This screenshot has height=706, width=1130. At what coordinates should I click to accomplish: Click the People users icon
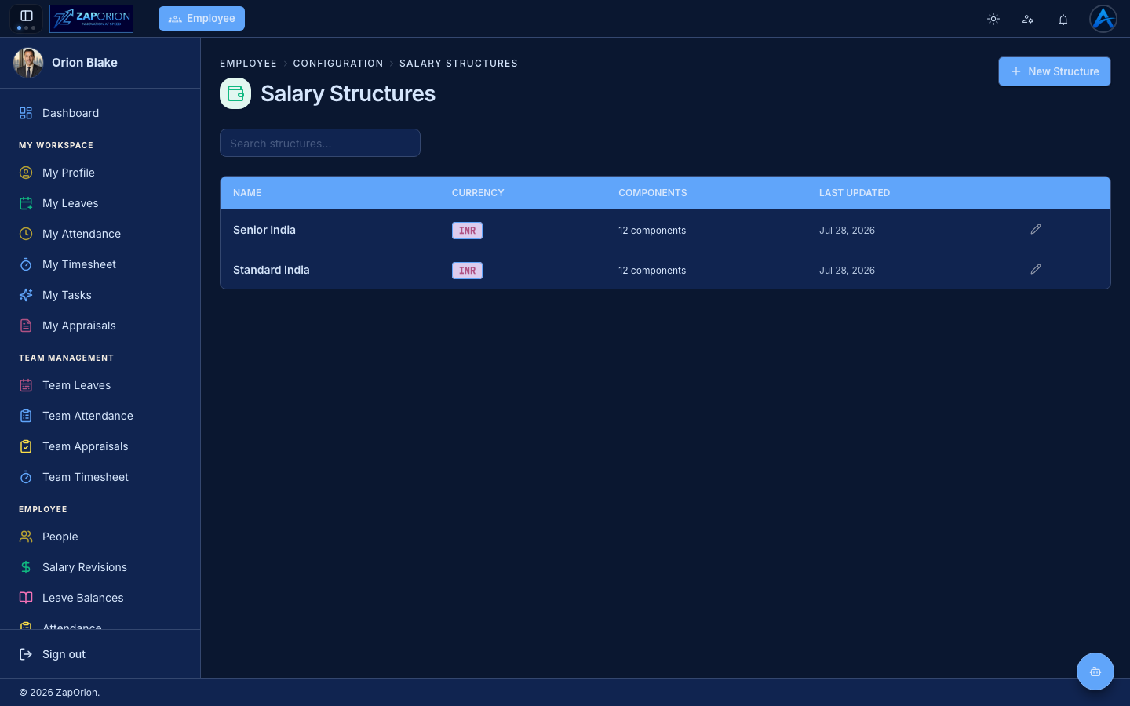pyautogui.click(x=26, y=537)
